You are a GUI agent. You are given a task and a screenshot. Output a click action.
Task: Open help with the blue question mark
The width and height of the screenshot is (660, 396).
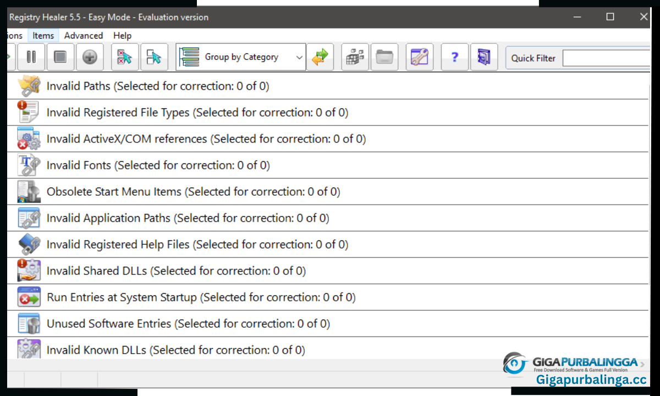(x=455, y=57)
